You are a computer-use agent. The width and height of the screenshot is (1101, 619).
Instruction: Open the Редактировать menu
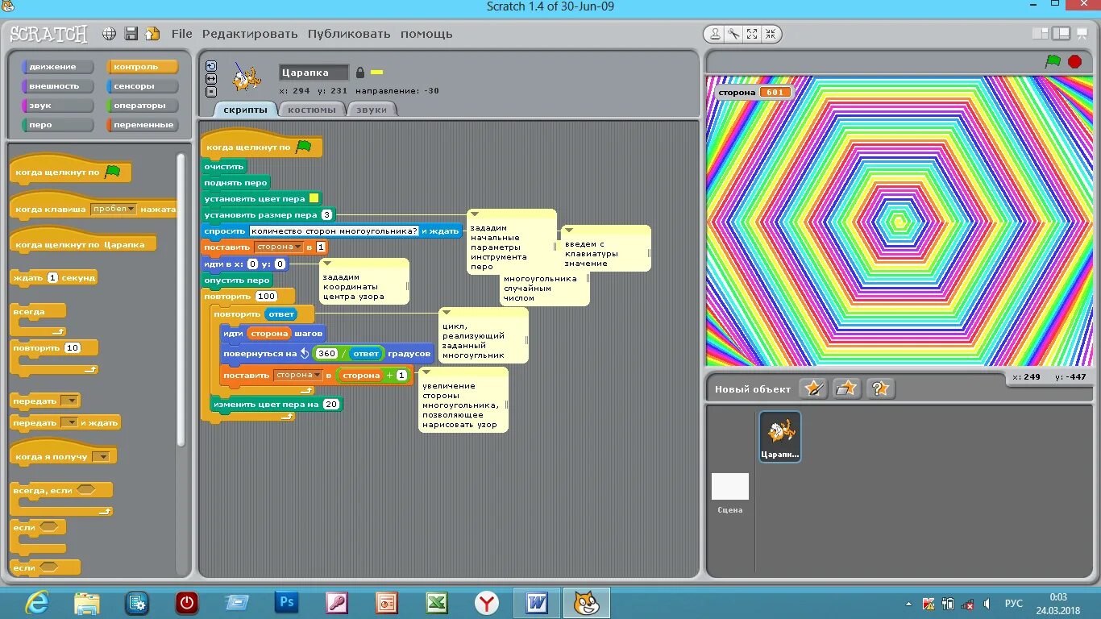pos(250,34)
